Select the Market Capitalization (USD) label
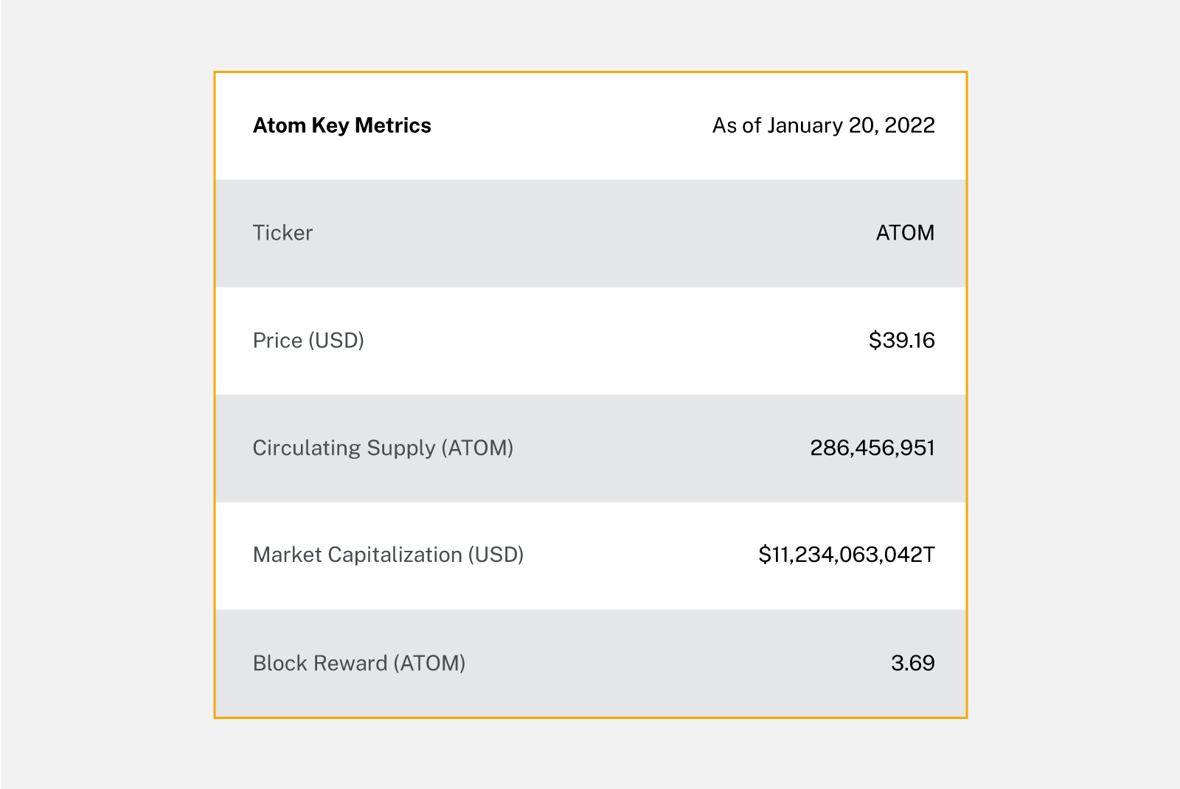Screen dimensions: 1180x789 388,555
